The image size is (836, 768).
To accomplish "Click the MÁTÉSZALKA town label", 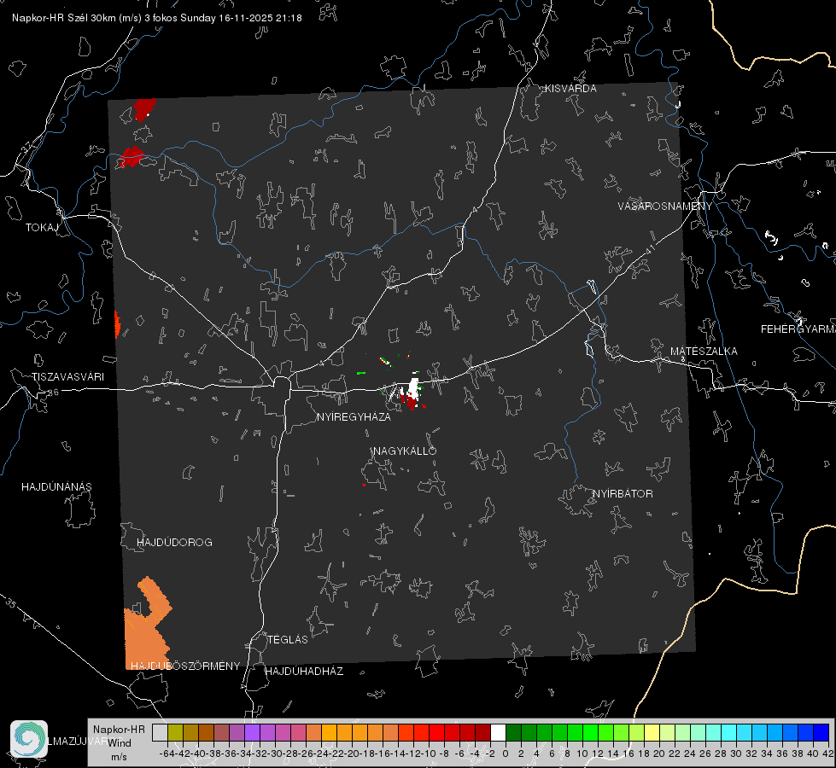I will coord(704,352).
